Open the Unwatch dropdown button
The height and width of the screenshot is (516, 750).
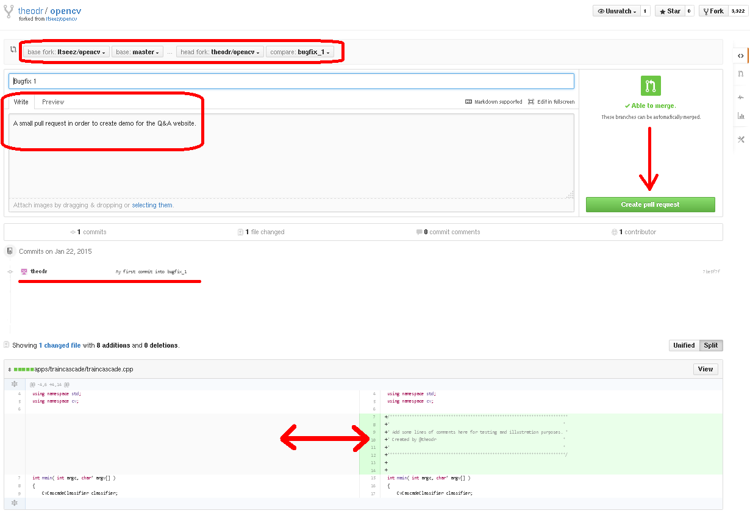tap(616, 11)
